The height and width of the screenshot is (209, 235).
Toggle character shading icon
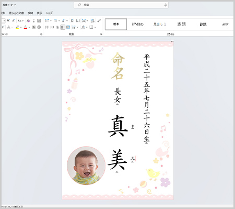(34, 27)
